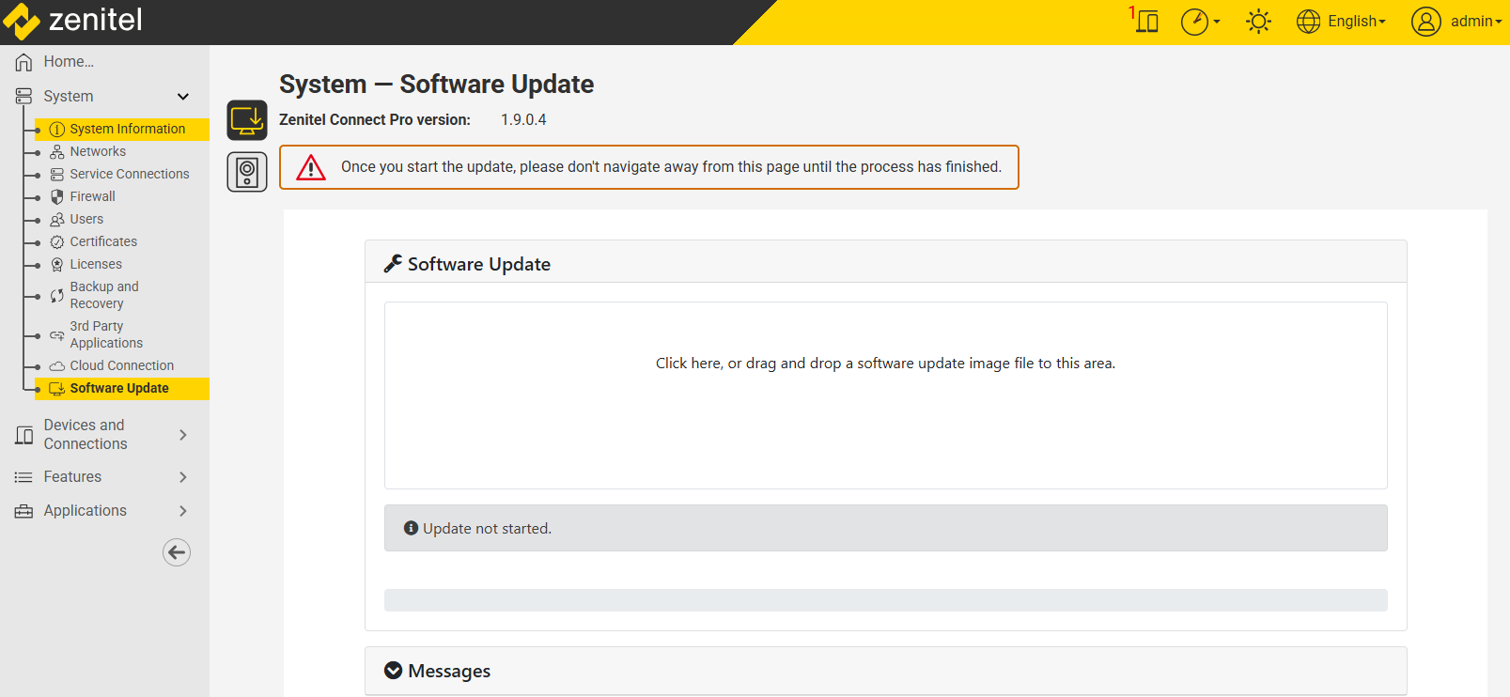This screenshot has width=1510, height=697.
Task: Collapse the System menu section
Action: tap(183, 97)
